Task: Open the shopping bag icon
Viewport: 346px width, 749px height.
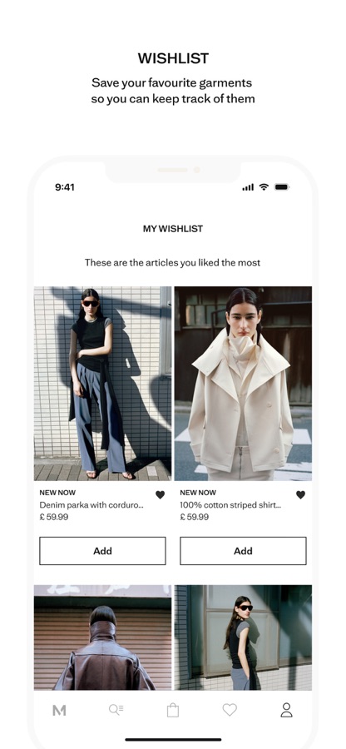Action: 173,711
